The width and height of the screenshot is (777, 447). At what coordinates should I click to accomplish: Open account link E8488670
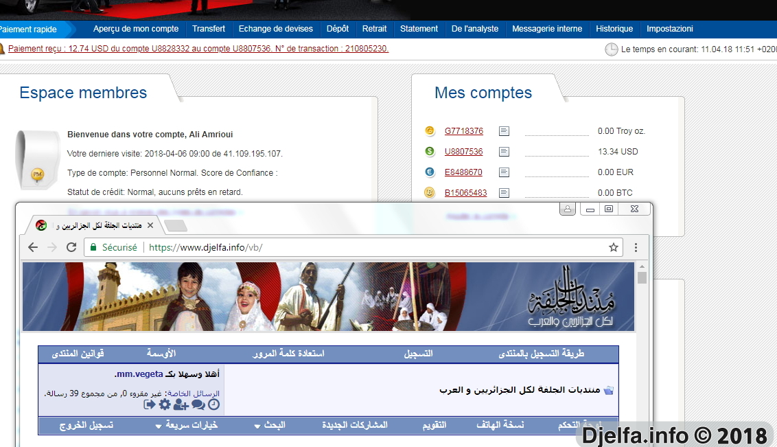coord(463,172)
